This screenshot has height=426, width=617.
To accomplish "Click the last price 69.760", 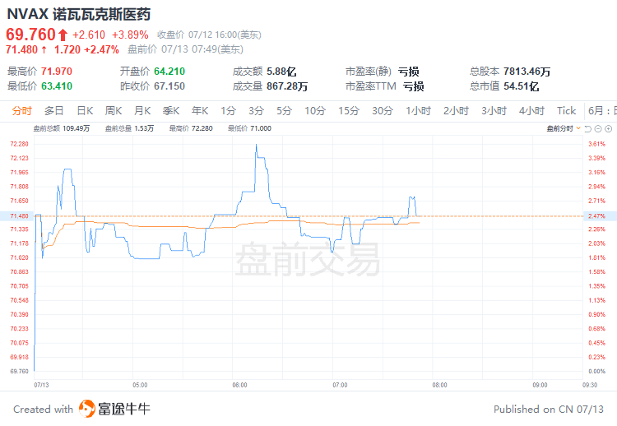I will (x=30, y=35).
